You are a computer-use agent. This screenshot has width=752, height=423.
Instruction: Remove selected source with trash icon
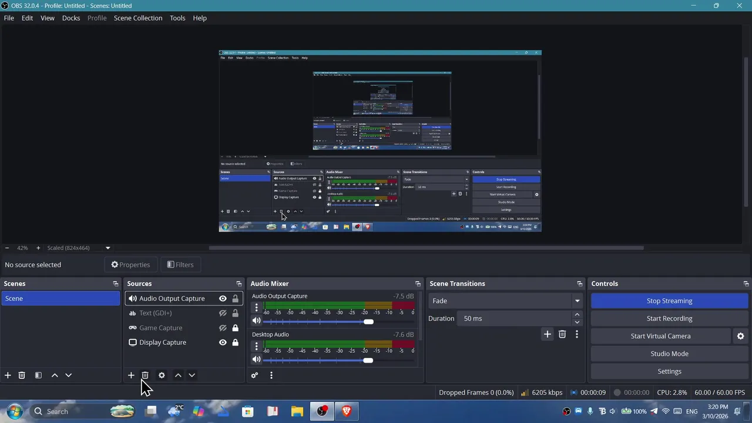pos(145,375)
